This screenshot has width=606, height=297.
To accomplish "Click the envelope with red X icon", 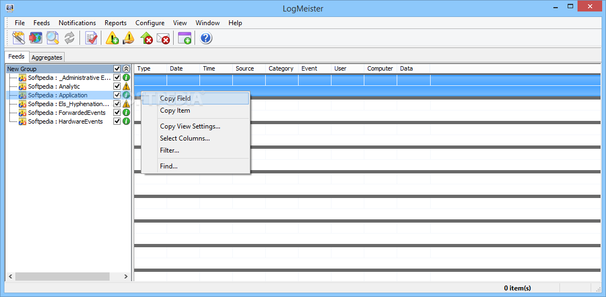I will click(163, 38).
